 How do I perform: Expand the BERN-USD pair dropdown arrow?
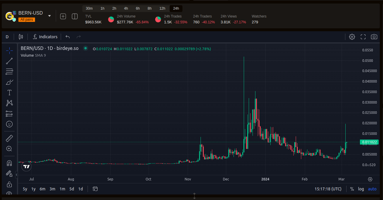click(x=49, y=16)
